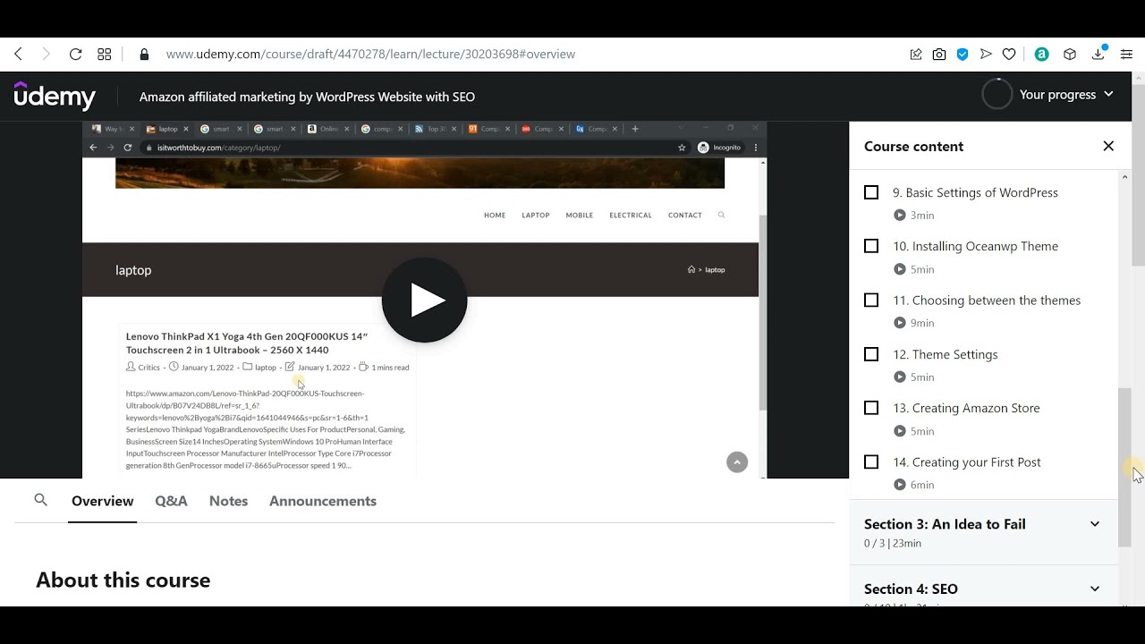Image resolution: width=1145 pixels, height=644 pixels.
Task: Expand Section 4: SEO
Action: pyautogui.click(x=1094, y=589)
